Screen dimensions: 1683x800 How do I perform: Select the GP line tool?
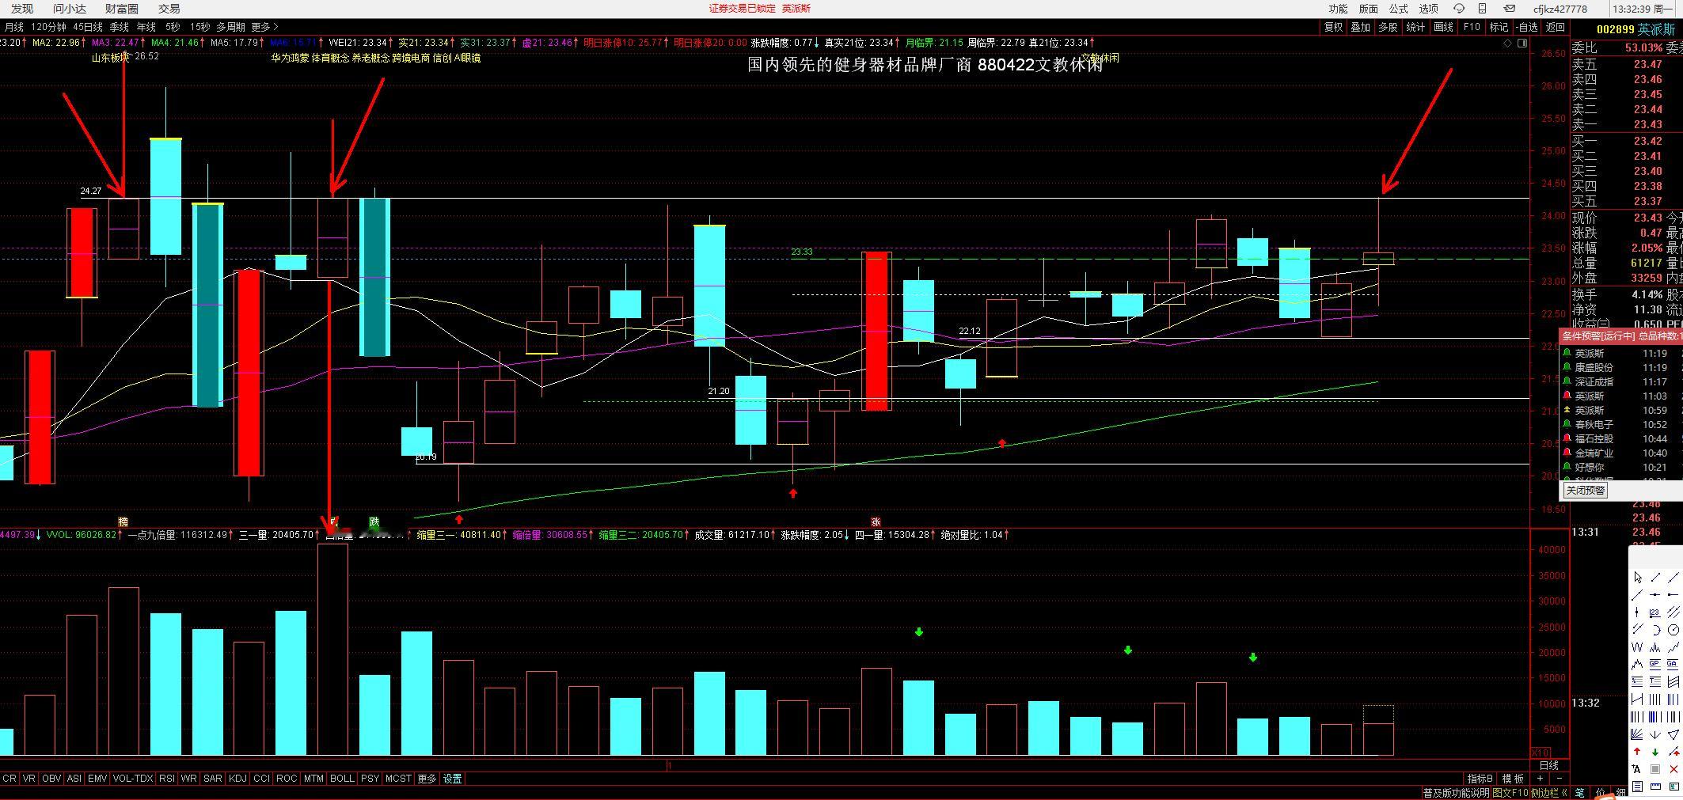pyautogui.click(x=1655, y=664)
